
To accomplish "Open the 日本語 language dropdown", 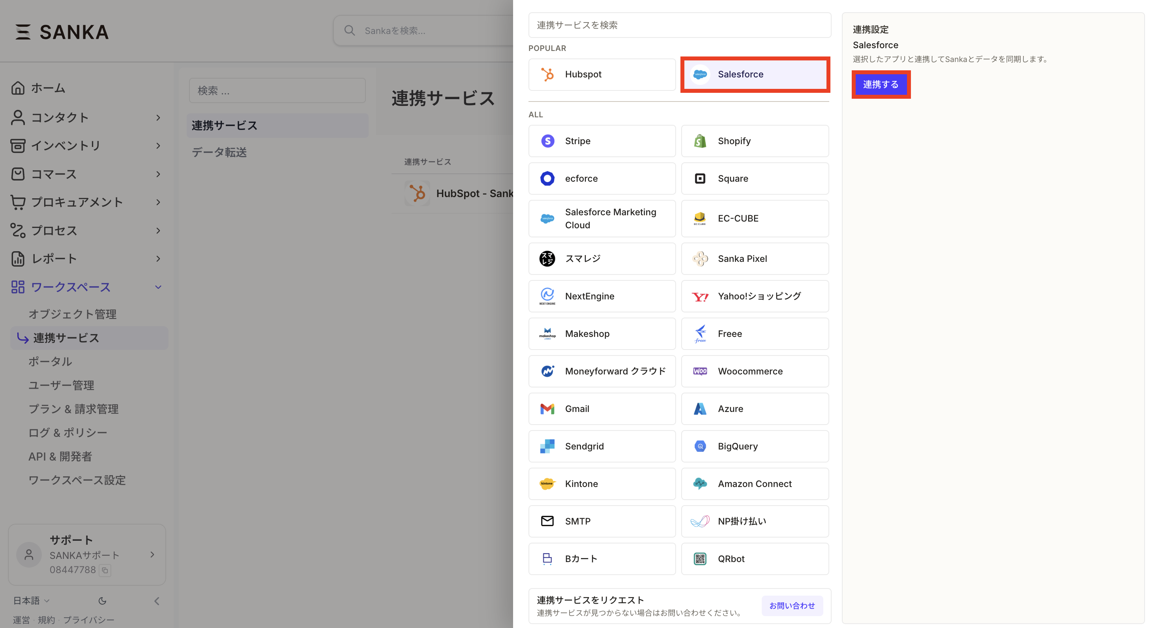I will coord(31,601).
